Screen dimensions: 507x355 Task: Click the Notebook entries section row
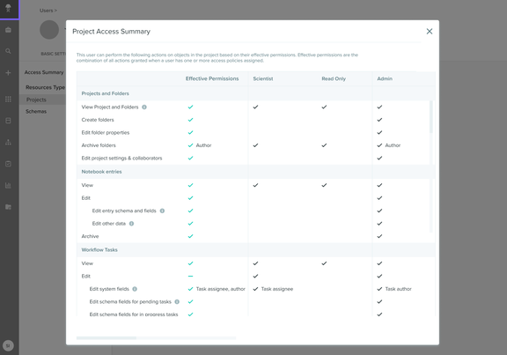[x=255, y=172]
